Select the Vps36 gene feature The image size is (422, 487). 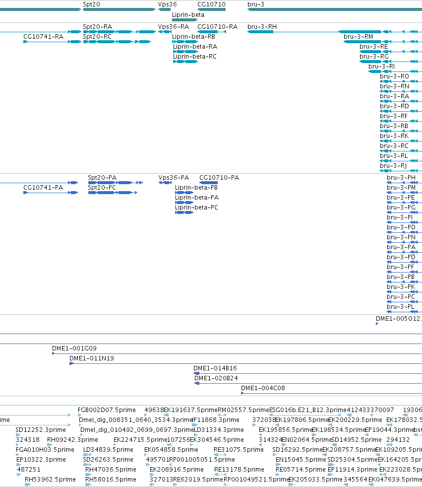click(165, 9)
